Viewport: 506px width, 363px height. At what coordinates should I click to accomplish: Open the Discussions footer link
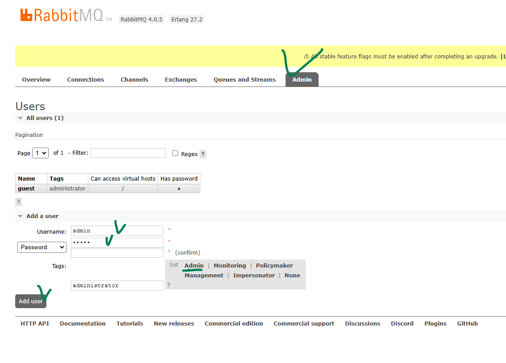point(362,323)
